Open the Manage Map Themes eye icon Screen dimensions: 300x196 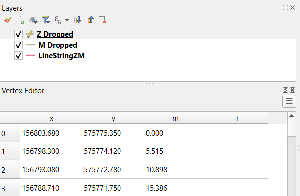(x=33, y=20)
